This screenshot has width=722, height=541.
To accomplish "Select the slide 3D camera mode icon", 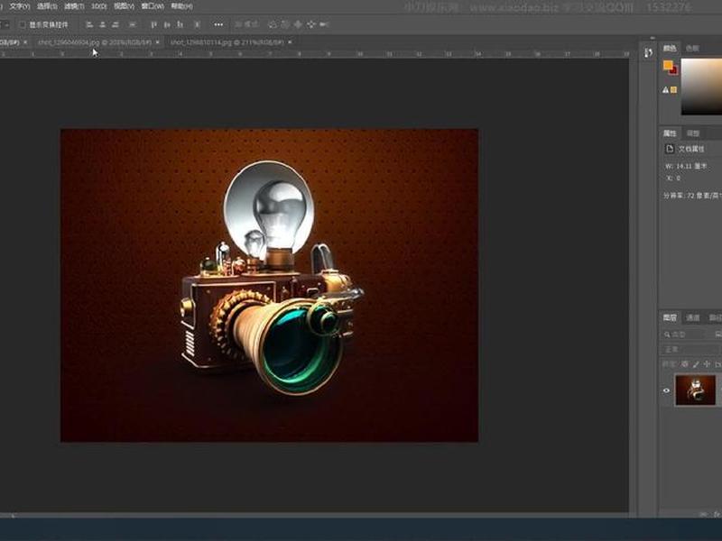I will tap(311, 24).
